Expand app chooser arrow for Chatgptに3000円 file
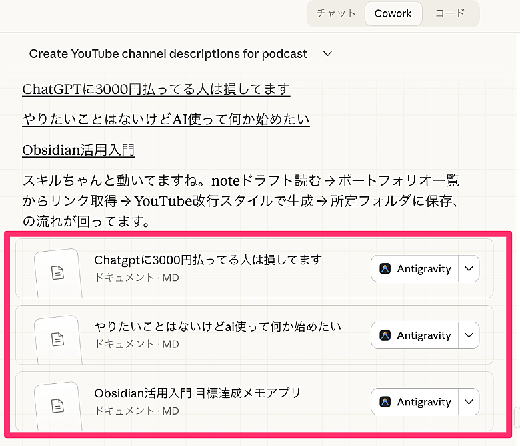This screenshot has width=520, height=446. (469, 269)
